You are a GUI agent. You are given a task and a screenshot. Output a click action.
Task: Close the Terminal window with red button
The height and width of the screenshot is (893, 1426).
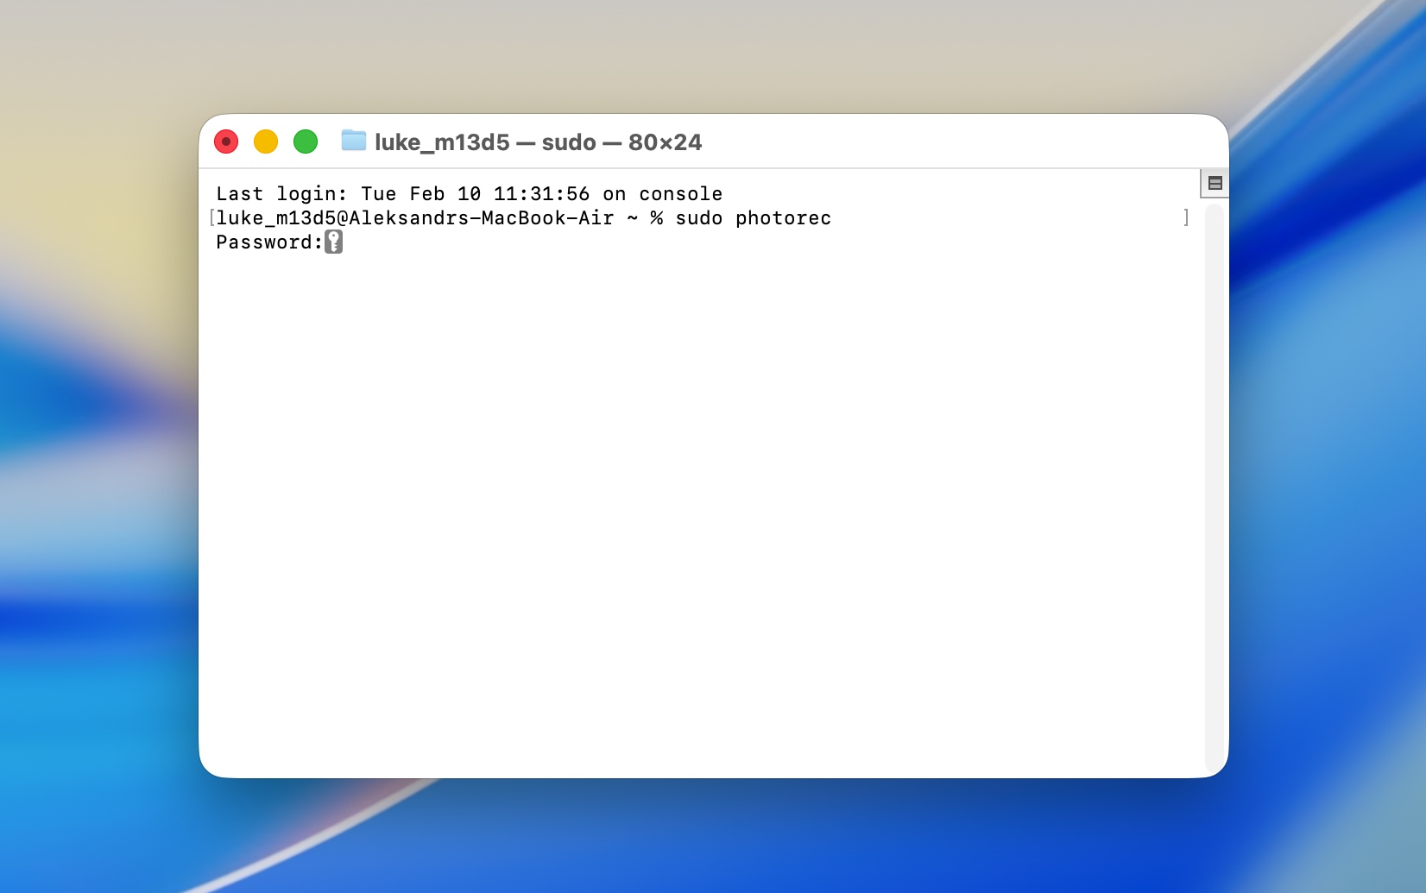click(226, 141)
